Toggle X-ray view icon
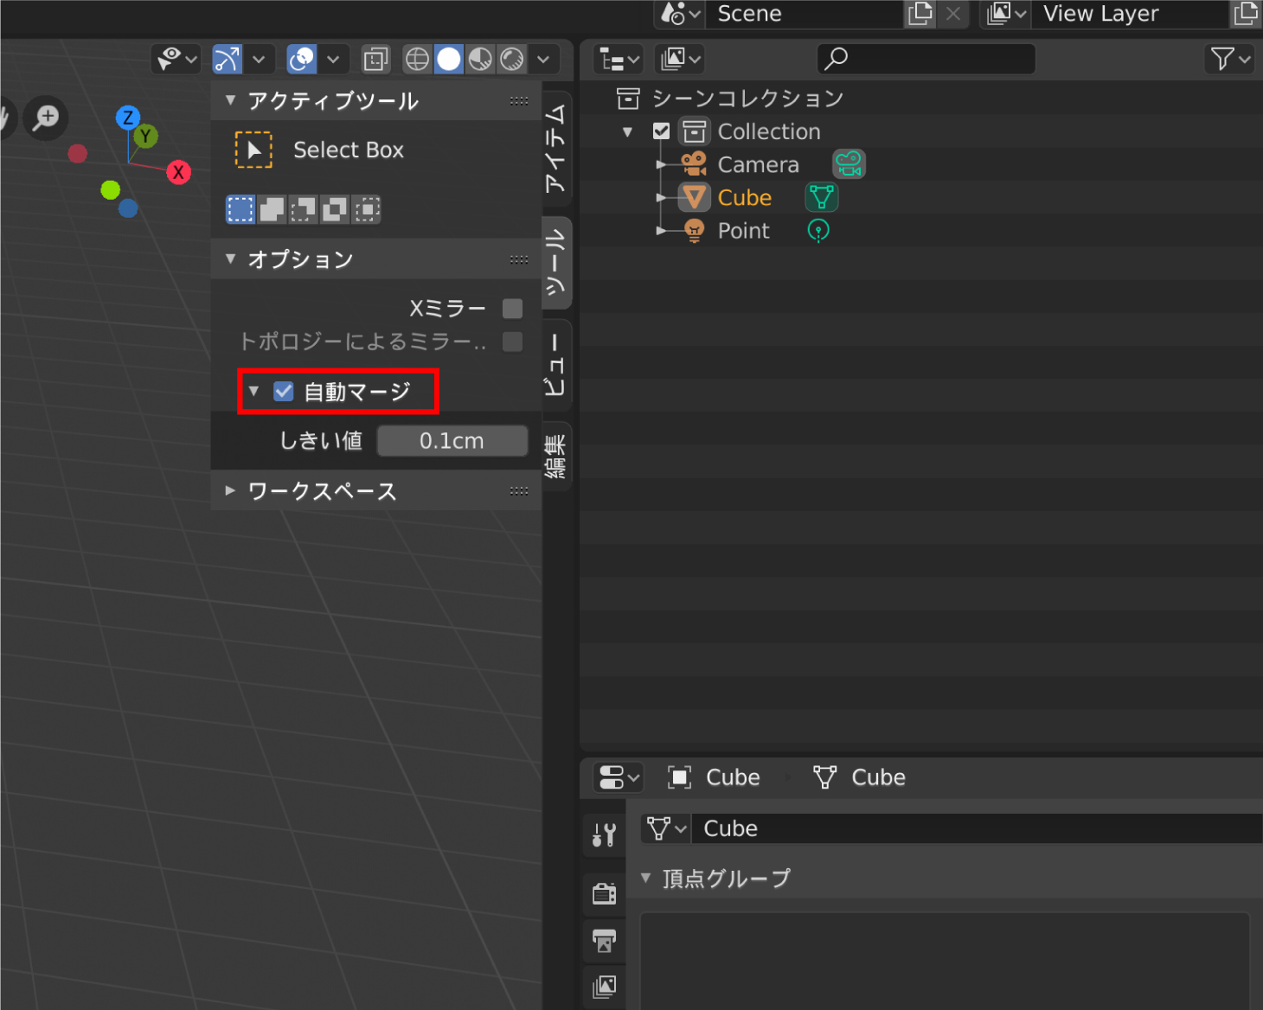The height and width of the screenshot is (1010, 1263). pos(375,59)
